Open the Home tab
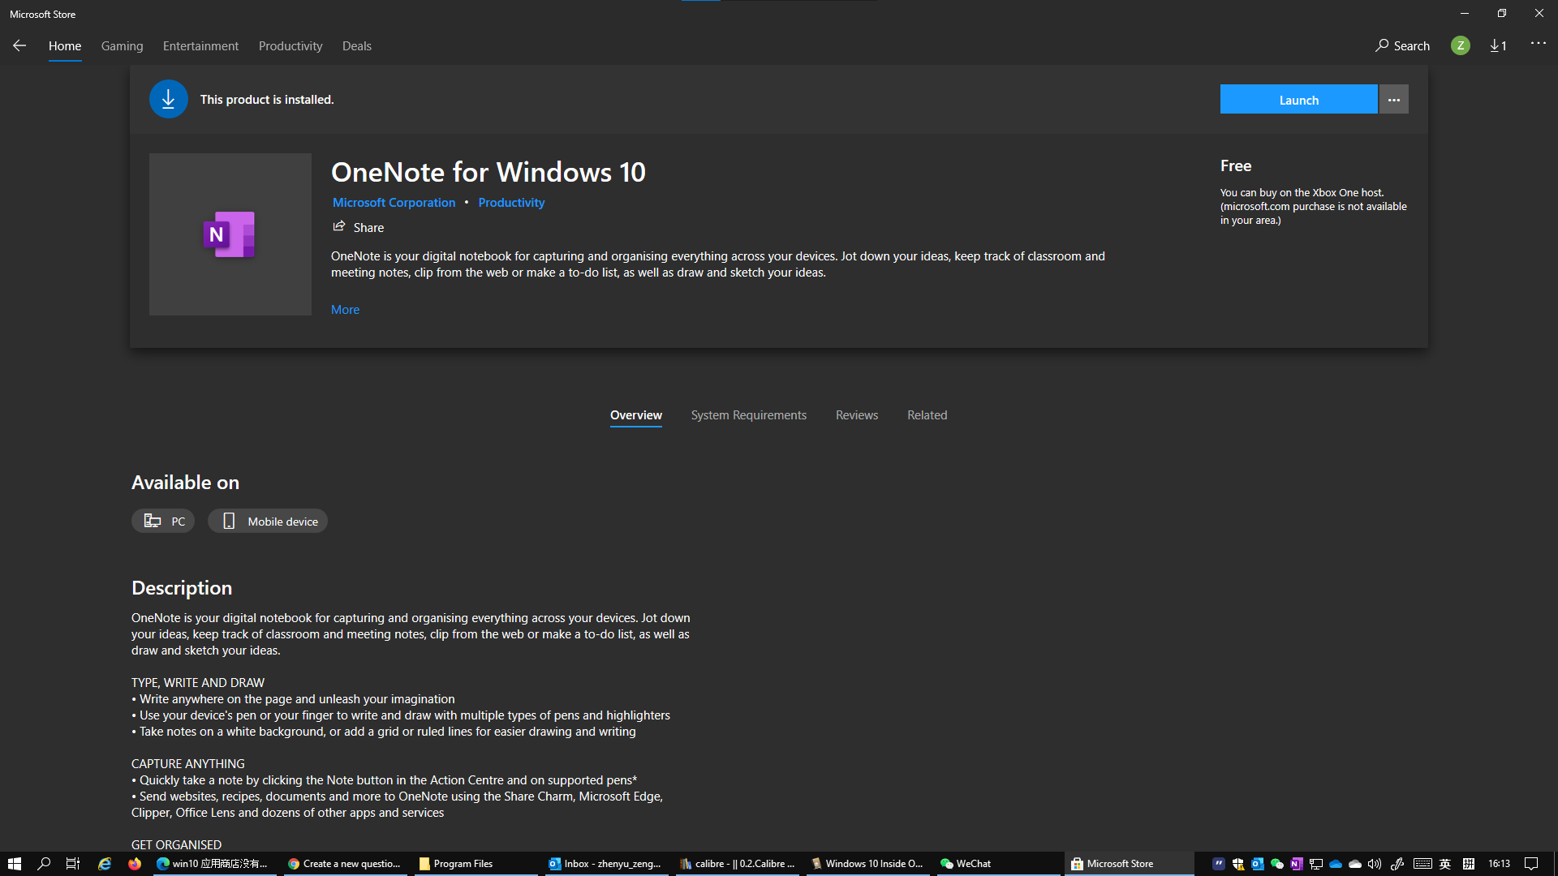This screenshot has width=1558, height=876. (65, 45)
